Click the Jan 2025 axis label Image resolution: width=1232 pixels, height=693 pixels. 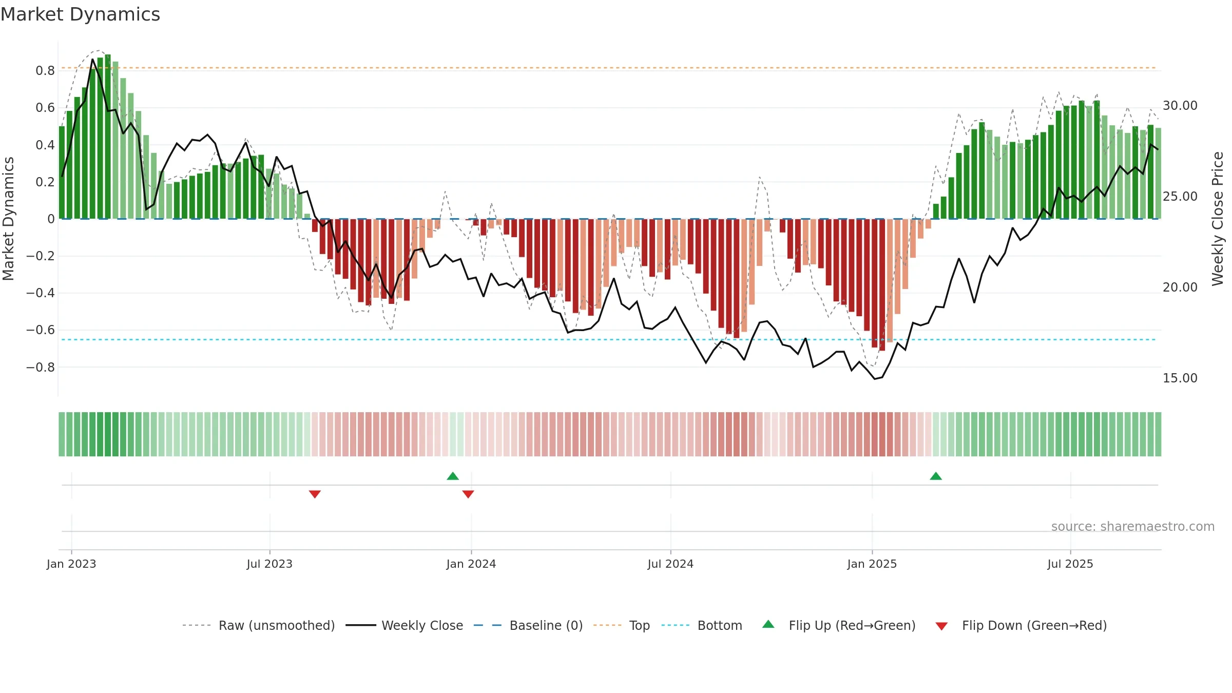pos(872,564)
